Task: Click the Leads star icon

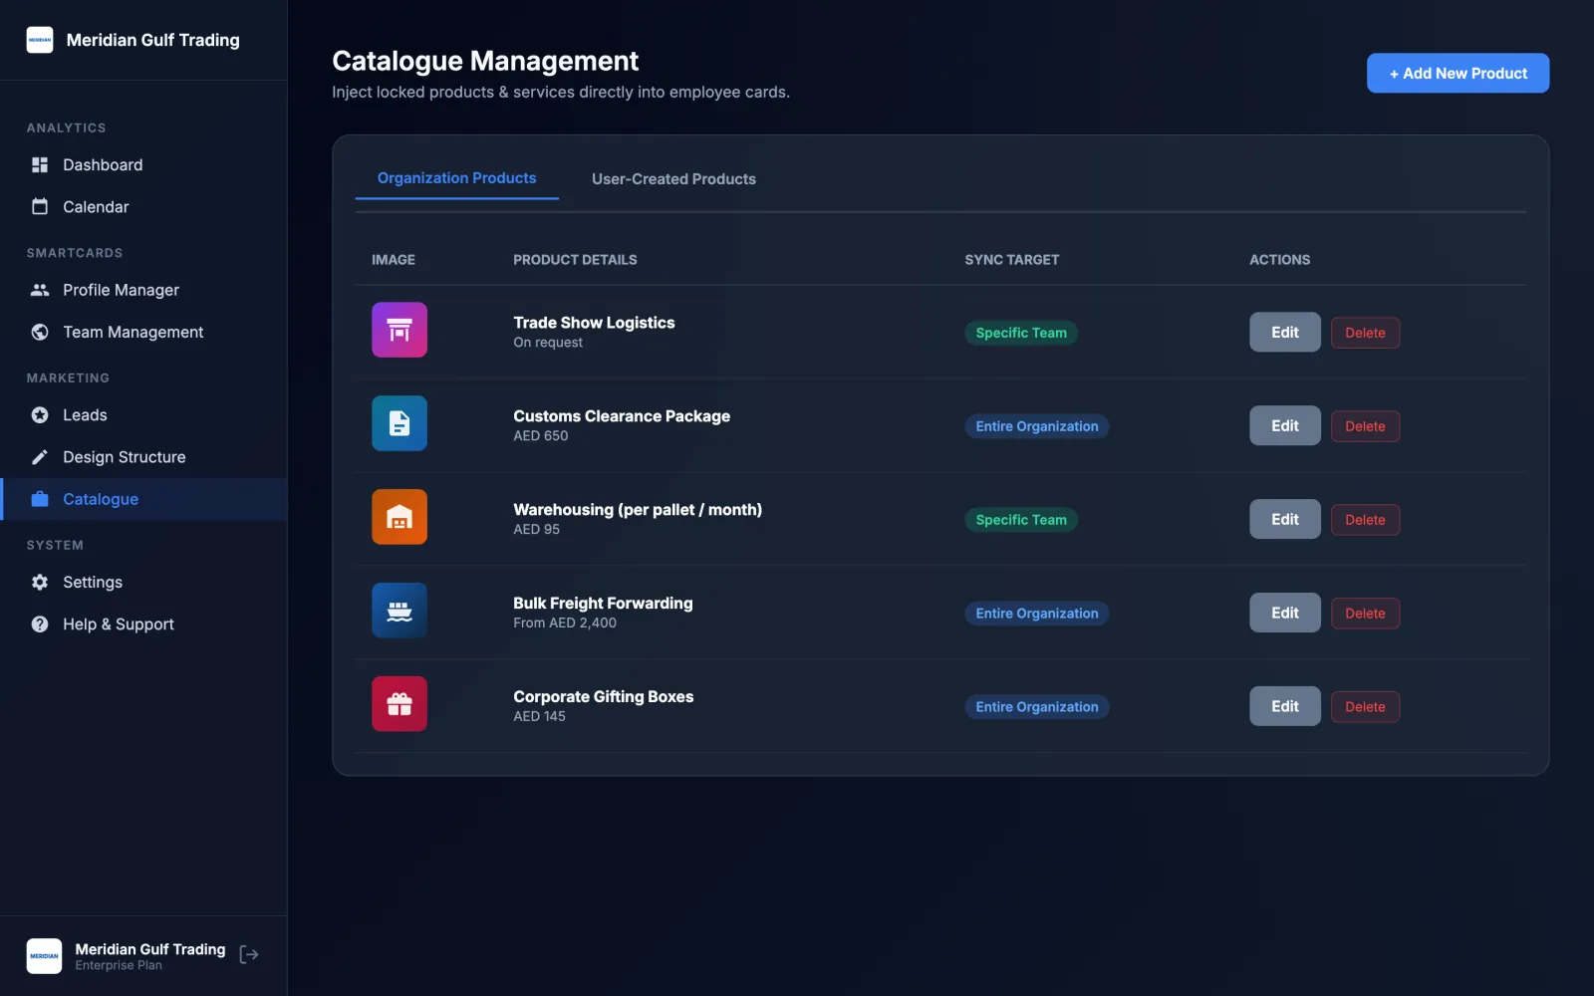Action: (x=40, y=415)
